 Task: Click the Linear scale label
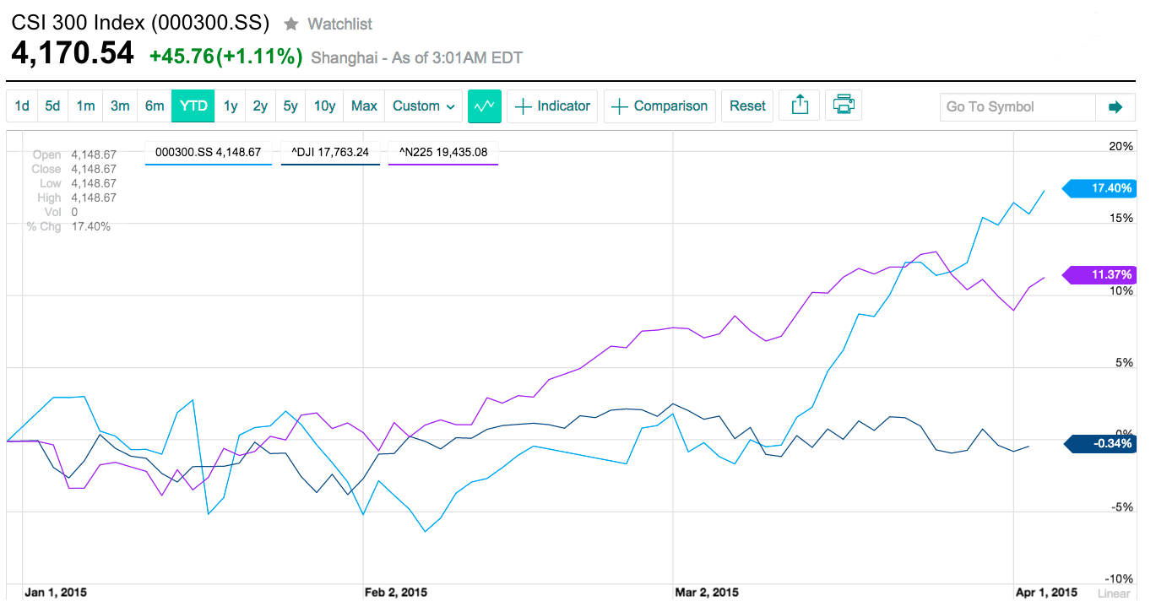[1114, 593]
